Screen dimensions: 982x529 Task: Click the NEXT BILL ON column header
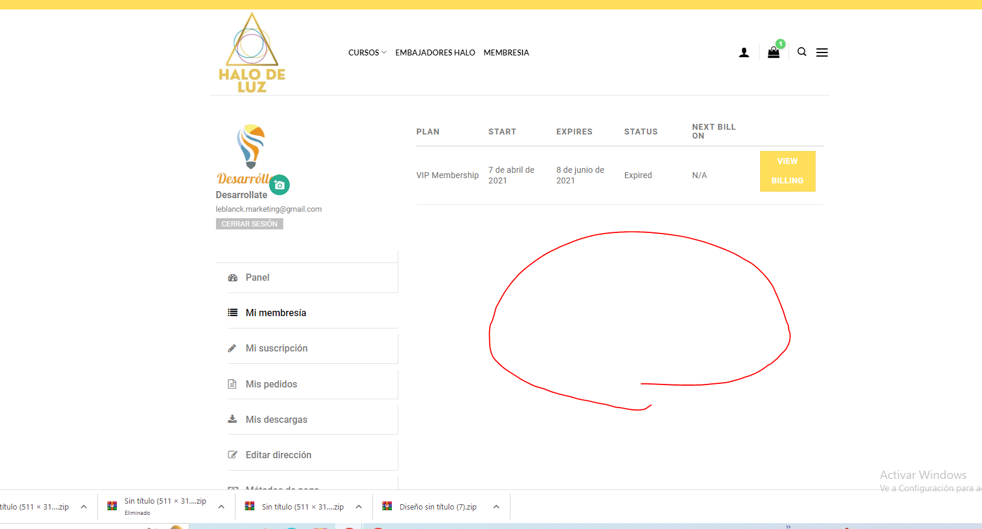point(714,132)
